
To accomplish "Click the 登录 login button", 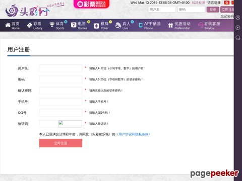I will coord(213,10).
